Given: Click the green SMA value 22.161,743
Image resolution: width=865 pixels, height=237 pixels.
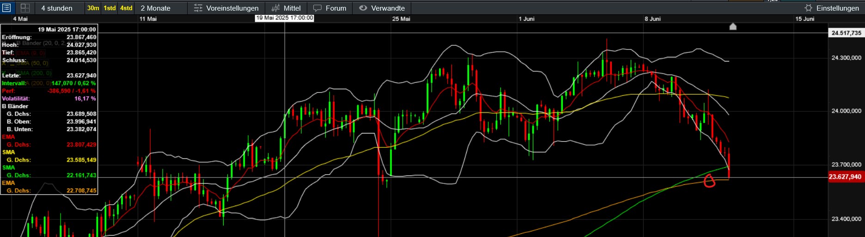Looking at the screenshot, I should [81, 175].
